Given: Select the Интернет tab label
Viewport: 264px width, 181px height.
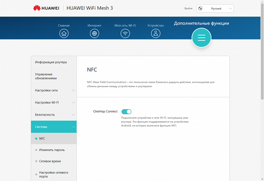Looking at the screenshot, I should point(94,26).
